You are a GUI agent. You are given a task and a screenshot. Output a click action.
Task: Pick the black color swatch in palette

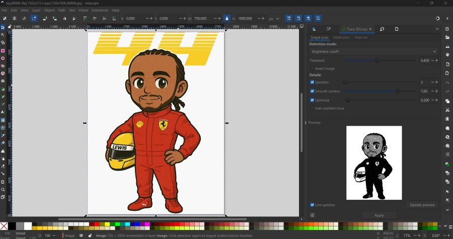pyautogui.click(x=12, y=226)
